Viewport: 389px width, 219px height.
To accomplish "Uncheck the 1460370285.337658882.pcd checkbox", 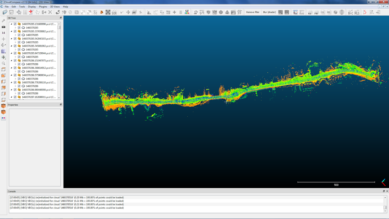I will tap(15, 32).
